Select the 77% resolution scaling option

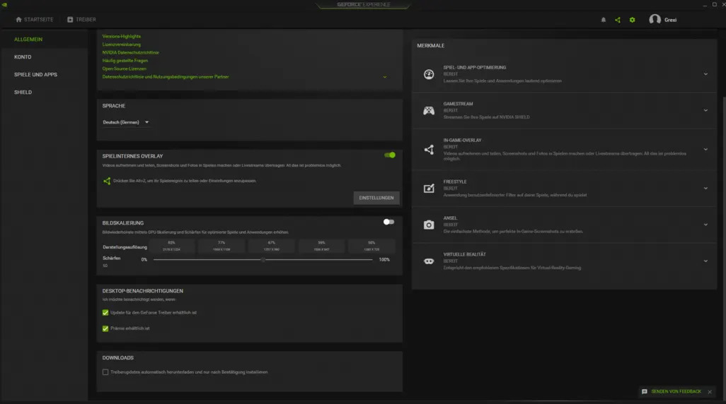click(221, 246)
